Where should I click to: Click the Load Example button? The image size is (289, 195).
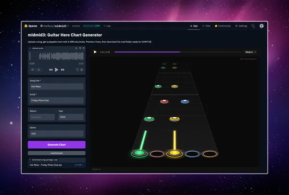click(x=57, y=153)
